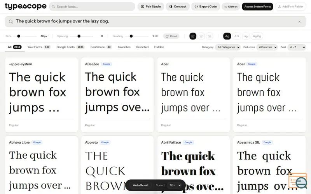Click the '1.30' leading value
Screen dimensions: 311x194
155,36
